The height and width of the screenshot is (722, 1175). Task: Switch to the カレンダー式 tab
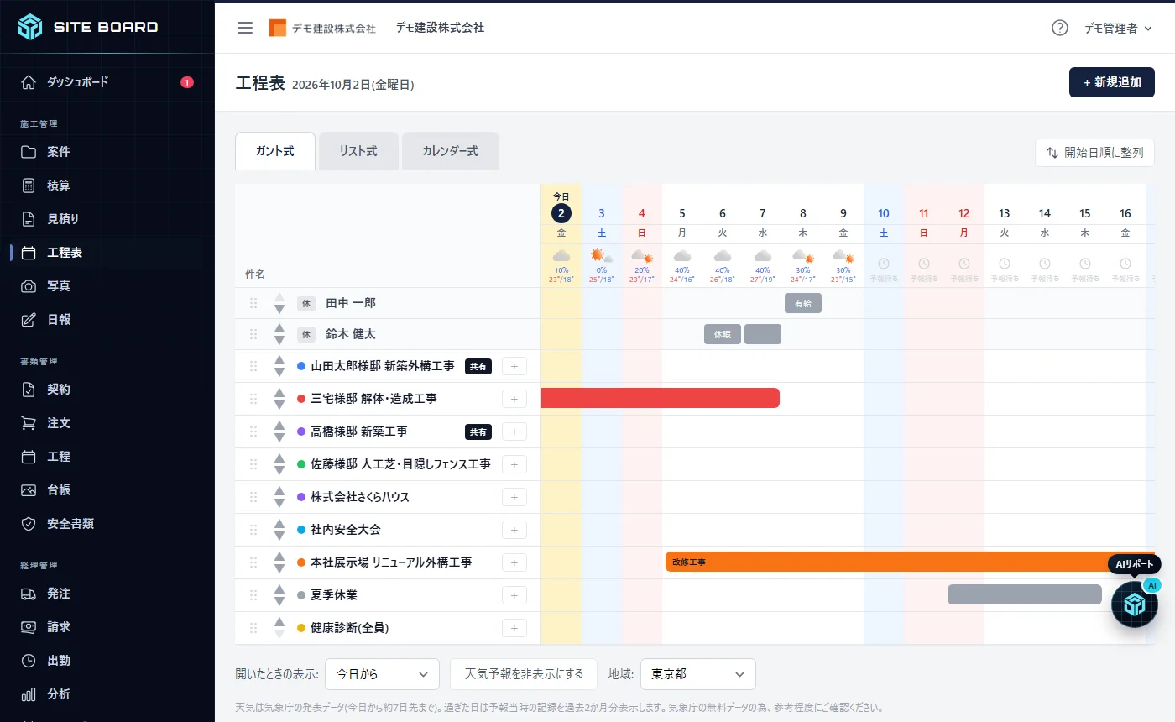coord(451,151)
